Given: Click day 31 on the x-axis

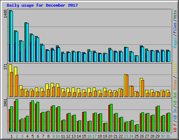Looking at the screenshot, I should coord(168,136).
